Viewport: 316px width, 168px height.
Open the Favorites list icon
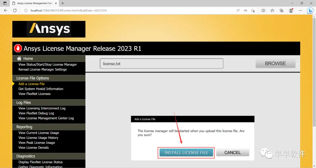[x=272, y=11]
